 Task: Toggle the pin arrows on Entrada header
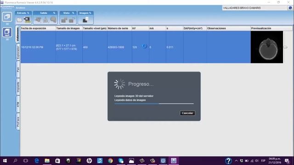click(28, 13)
